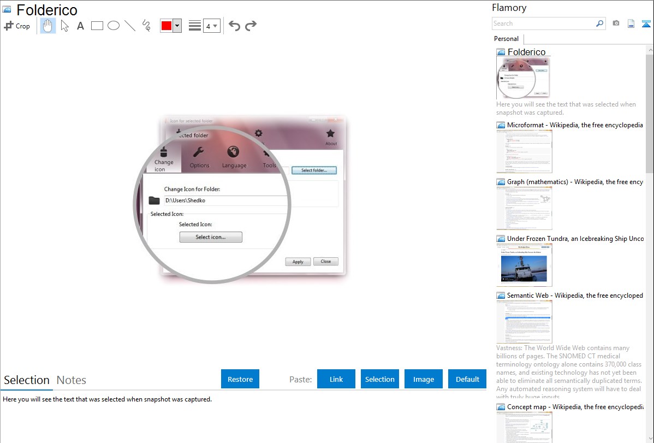Open the Under Frozen Tundra snapshot thumbnail
This screenshot has height=443, width=654.
(x=524, y=265)
